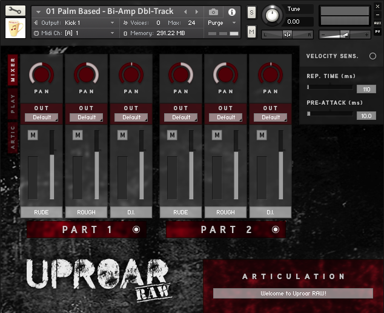Mute the Part 2 D.I. channel
The image size is (384, 313).
[x=262, y=135]
